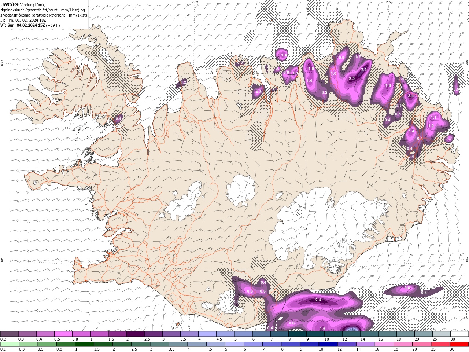
Task: Click the 1.1 value label near the east coast
Action: point(433,117)
